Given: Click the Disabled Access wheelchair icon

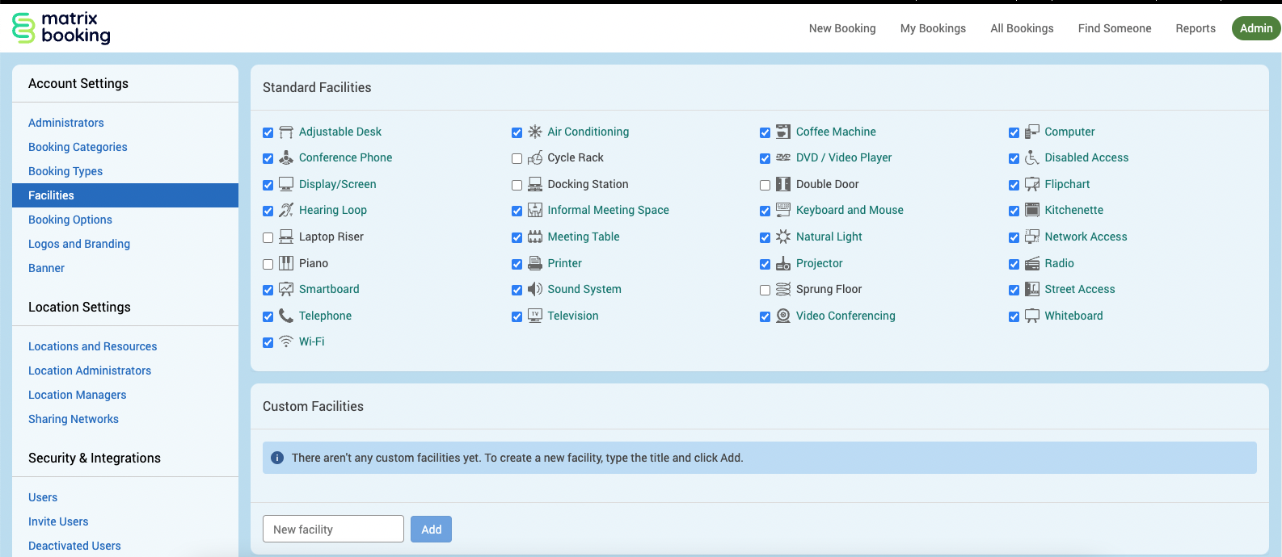Looking at the screenshot, I should coord(1032,157).
